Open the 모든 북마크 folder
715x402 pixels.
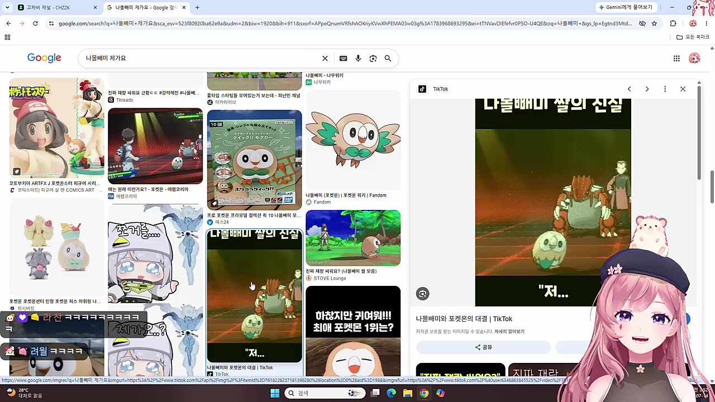click(693, 37)
